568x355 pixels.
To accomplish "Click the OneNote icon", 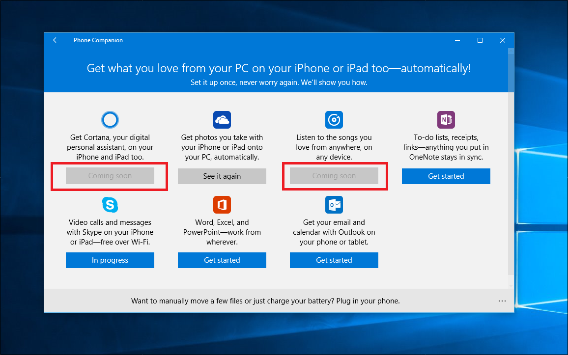I will 446,120.
